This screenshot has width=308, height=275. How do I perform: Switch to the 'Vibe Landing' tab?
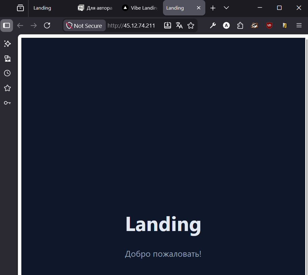[140, 8]
